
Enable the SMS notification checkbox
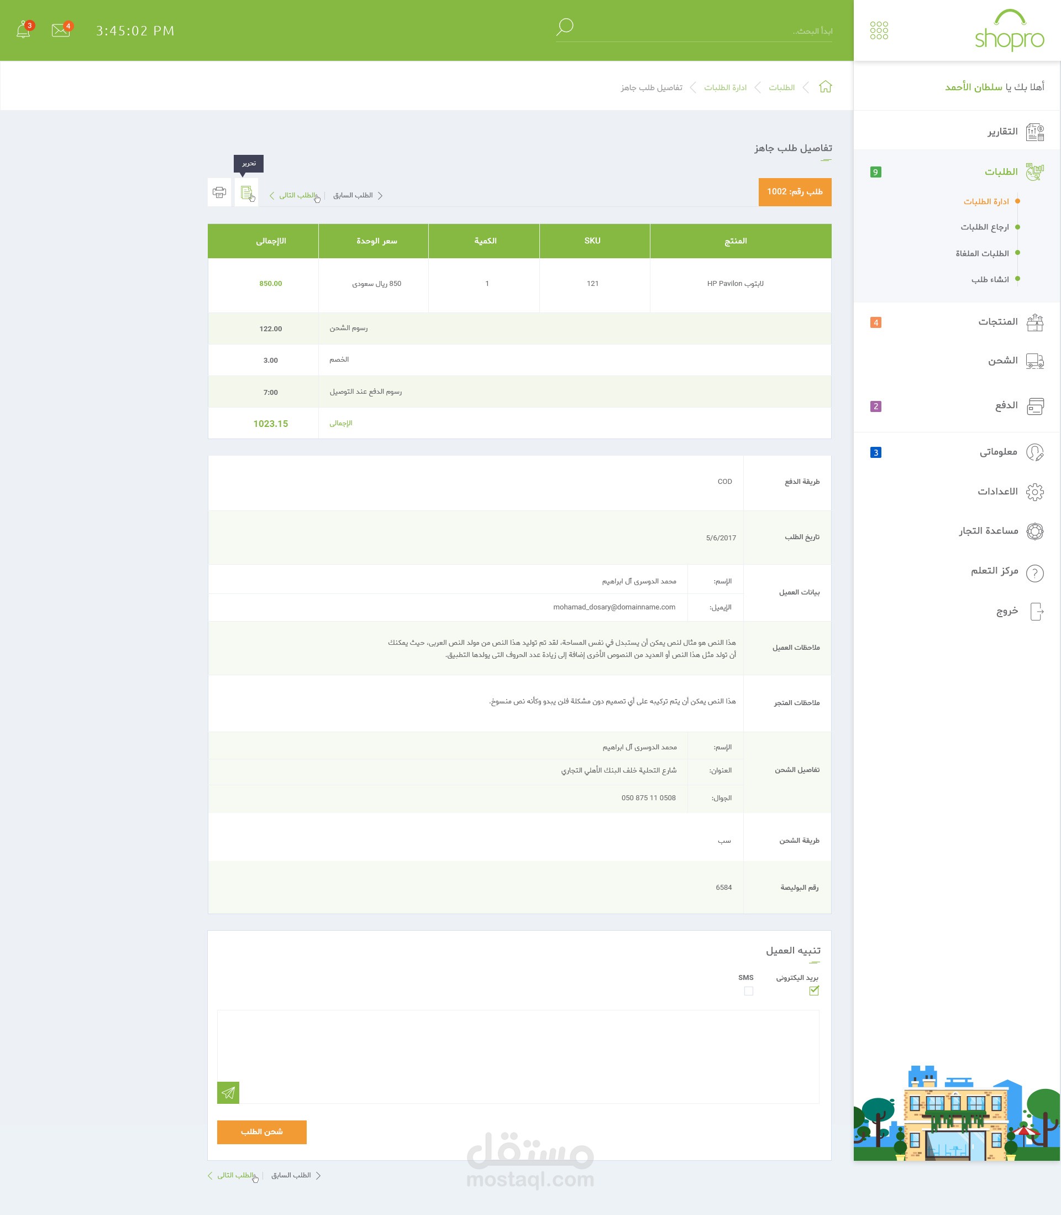(748, 991)
